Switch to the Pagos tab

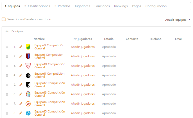[x=136, y=6]
